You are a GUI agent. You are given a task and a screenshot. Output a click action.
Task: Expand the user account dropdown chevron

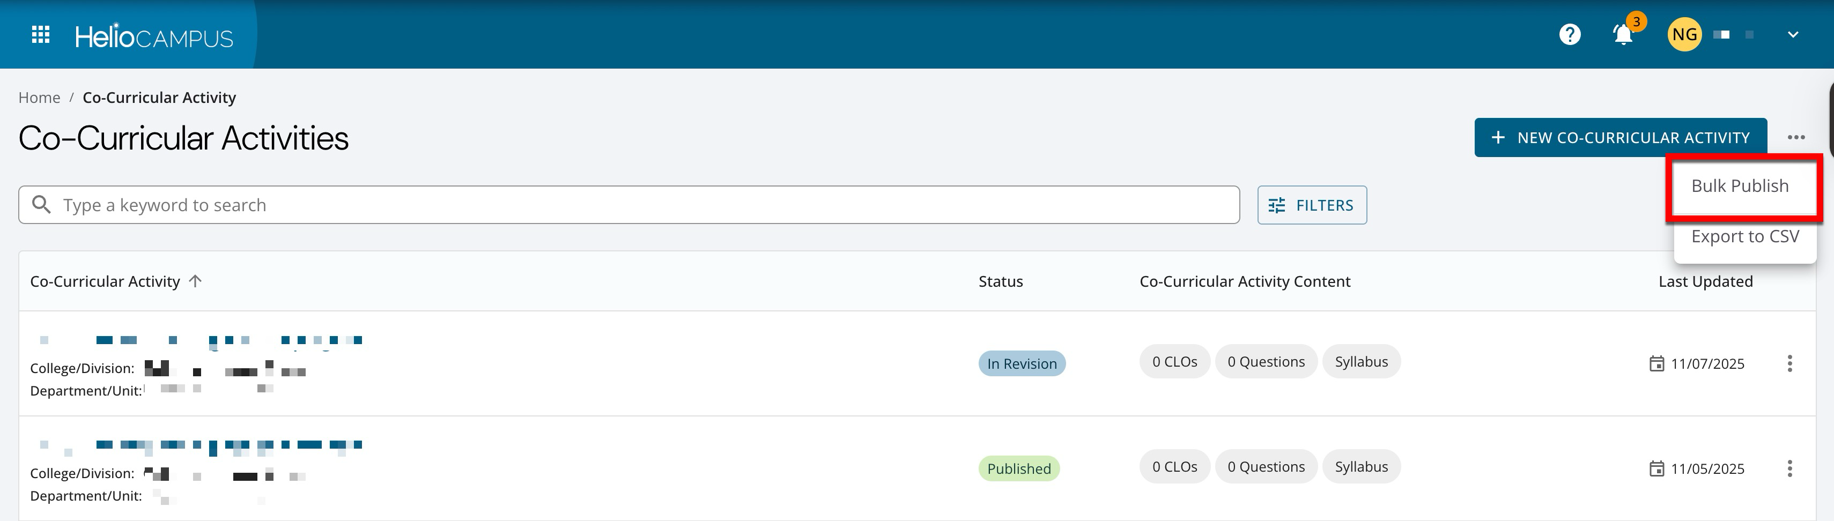[x=1793, y=34]
